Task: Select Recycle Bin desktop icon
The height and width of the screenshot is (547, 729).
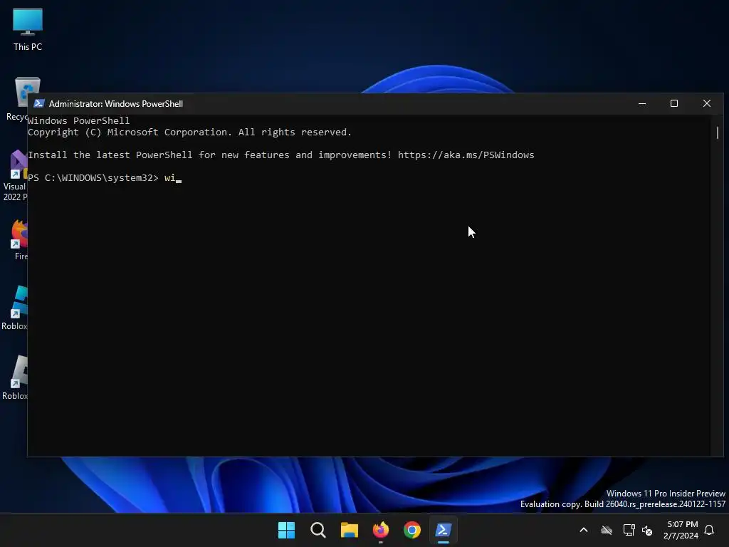Action: pos(17,99)
